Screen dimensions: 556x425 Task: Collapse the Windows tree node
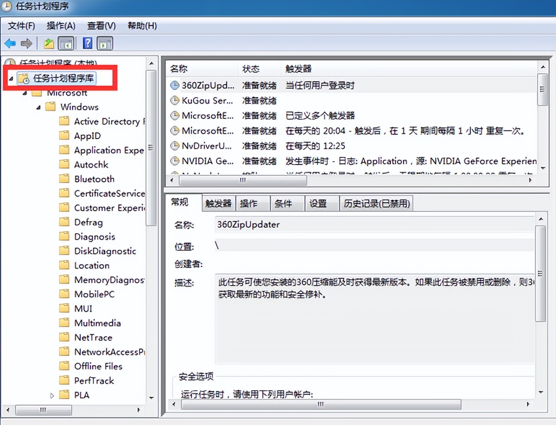click(38, 107)
